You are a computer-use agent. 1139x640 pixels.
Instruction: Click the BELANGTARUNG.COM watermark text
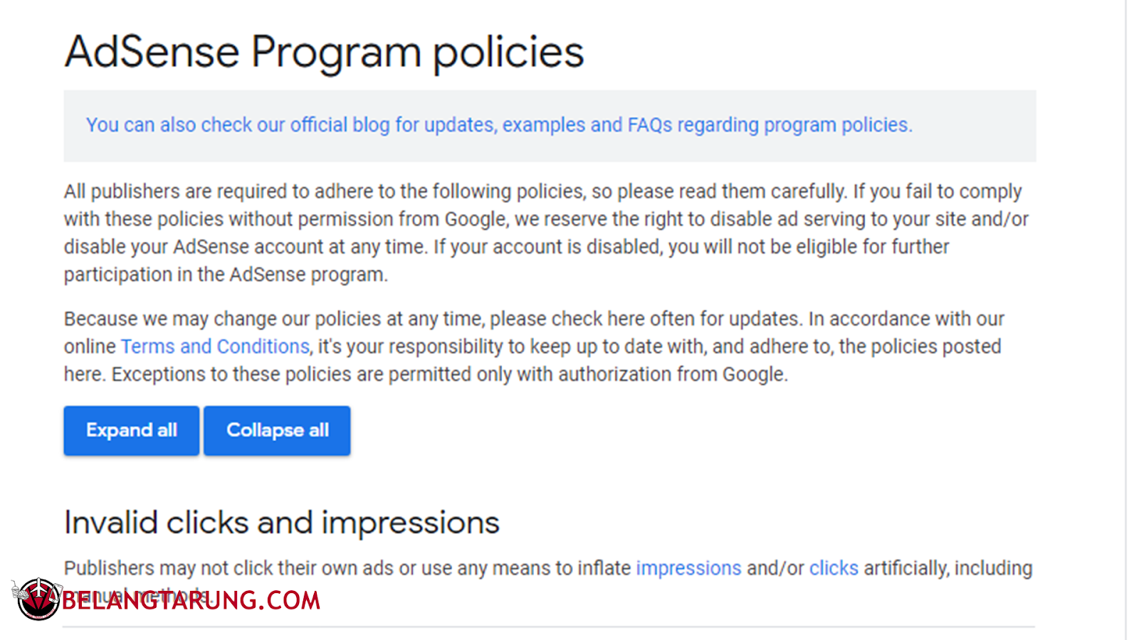[x=191, y=601]
